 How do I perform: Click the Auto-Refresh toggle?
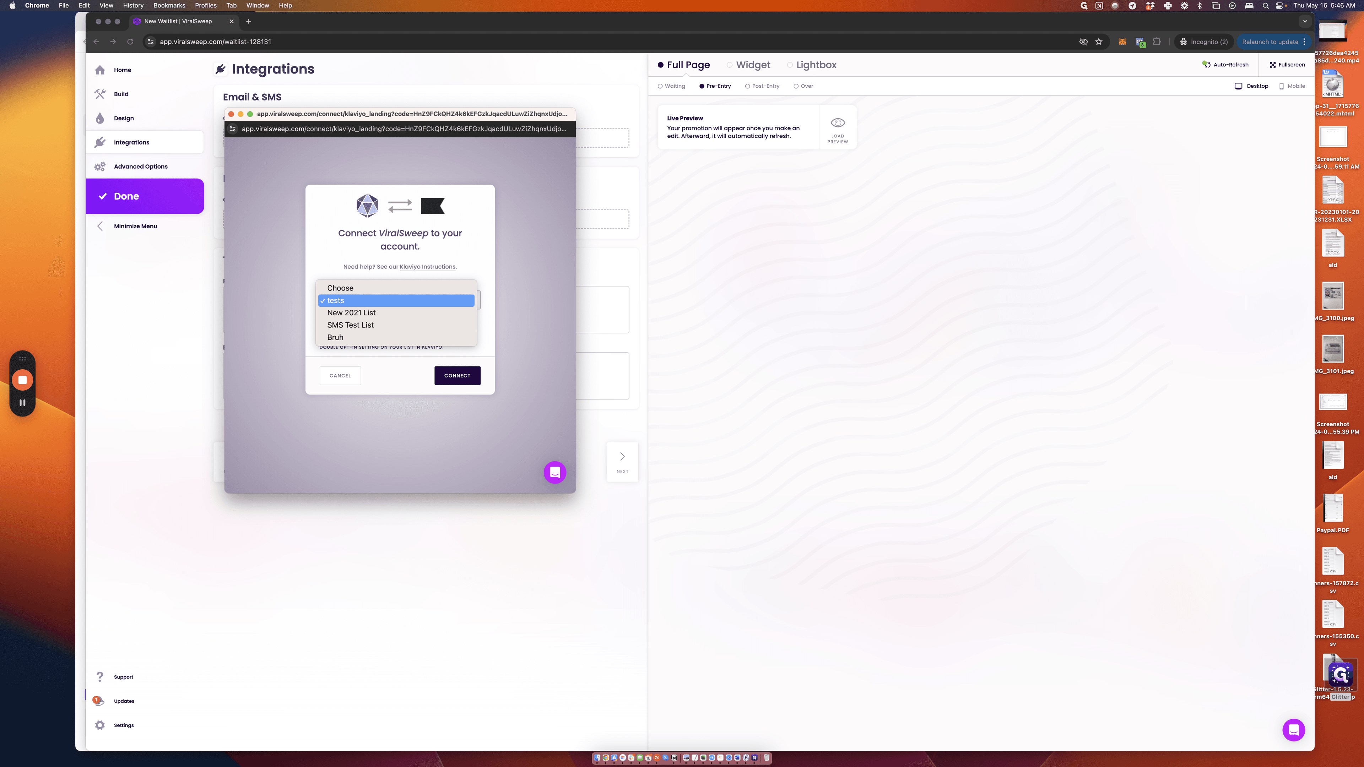(x=1225, y=65)
